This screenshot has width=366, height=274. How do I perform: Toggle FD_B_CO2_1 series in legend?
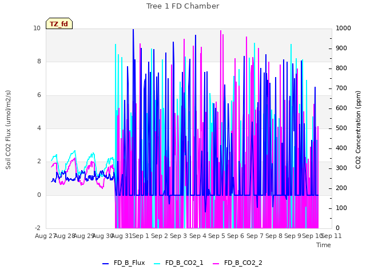tap(178, 263)
